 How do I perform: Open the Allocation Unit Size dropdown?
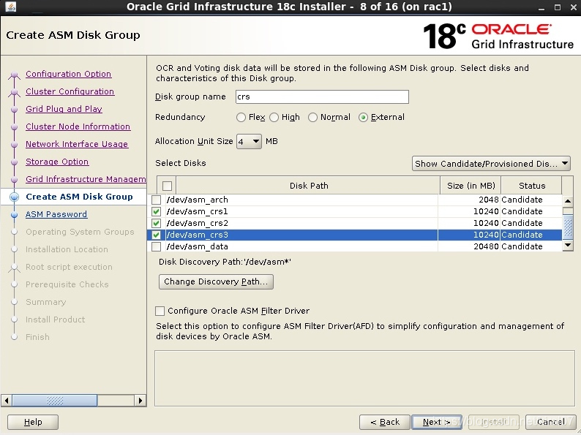tap(249, 141)
